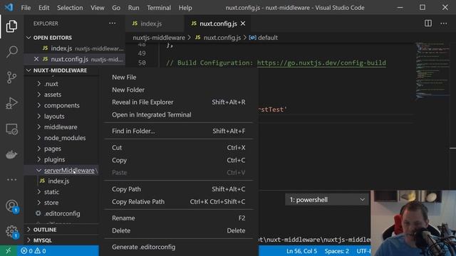Expand the layouts folder
This screenshot has height=256, width=456.
[54, 116]
